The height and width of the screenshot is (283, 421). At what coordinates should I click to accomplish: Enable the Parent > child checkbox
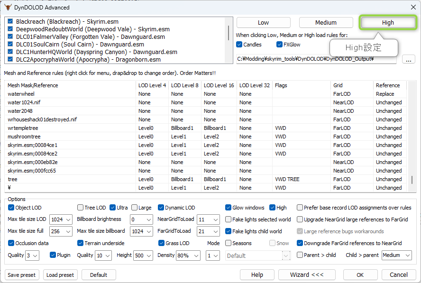point(300,255)
